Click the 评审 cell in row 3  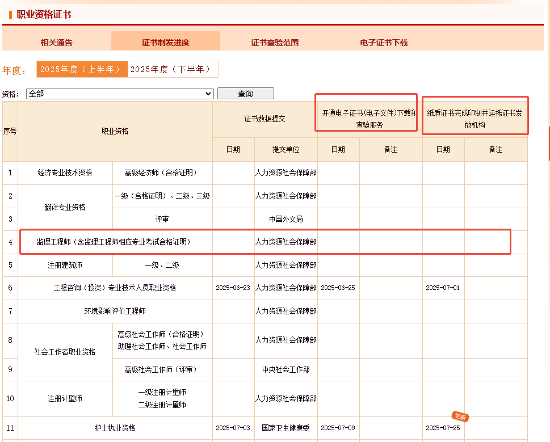point(162,219)
